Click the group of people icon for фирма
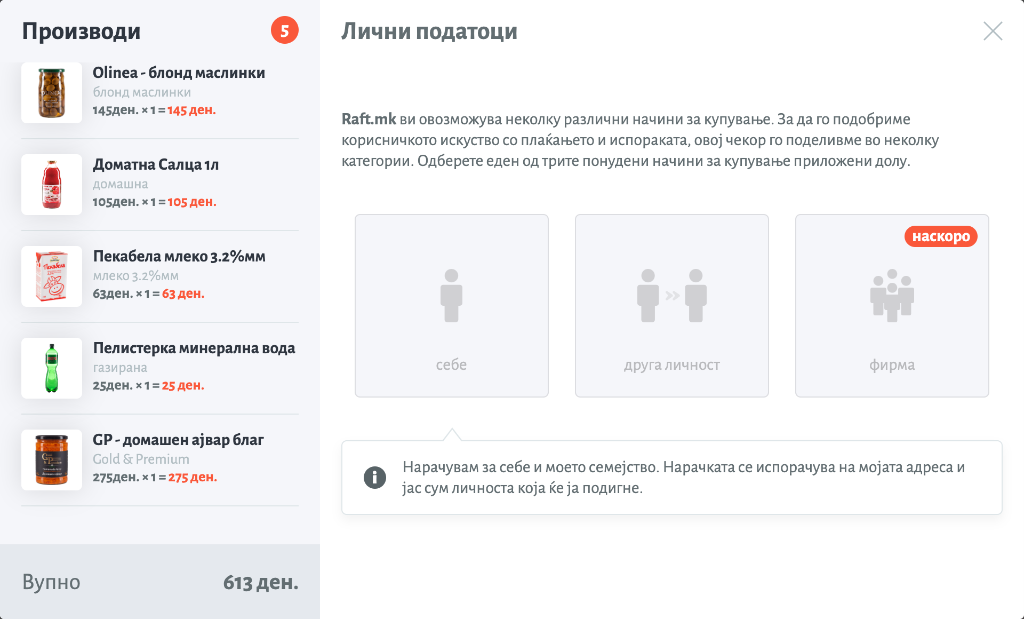1024x619 pixels. pos(892,296)
